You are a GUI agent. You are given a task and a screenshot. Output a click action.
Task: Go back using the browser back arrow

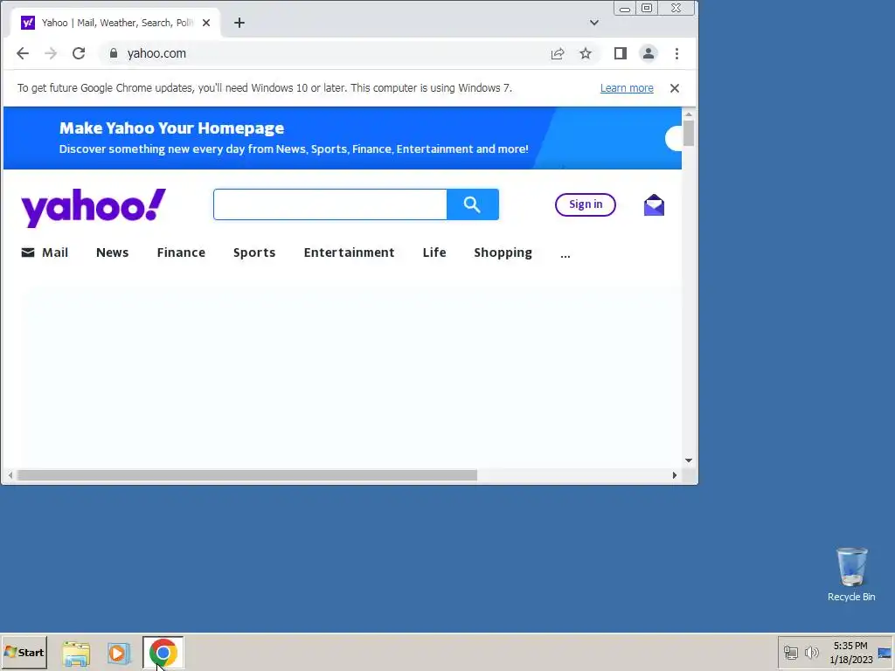click(x=22, y=53)
